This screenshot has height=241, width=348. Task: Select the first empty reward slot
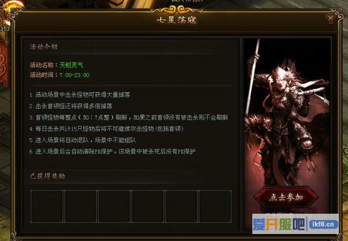pyautogui.click(x=47, y=206)
